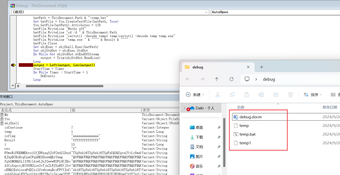
Task: Click the Delete trash icon in Explorer toolbar
Action: pos(290,95)
